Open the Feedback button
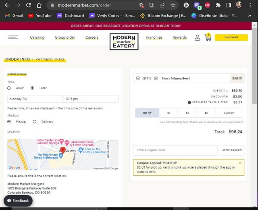The image size is (258, 210). pyautogui.click(x=18, y=201)
